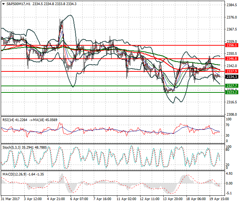Select the 19 Apr 15:00 time label

point(219,199)
